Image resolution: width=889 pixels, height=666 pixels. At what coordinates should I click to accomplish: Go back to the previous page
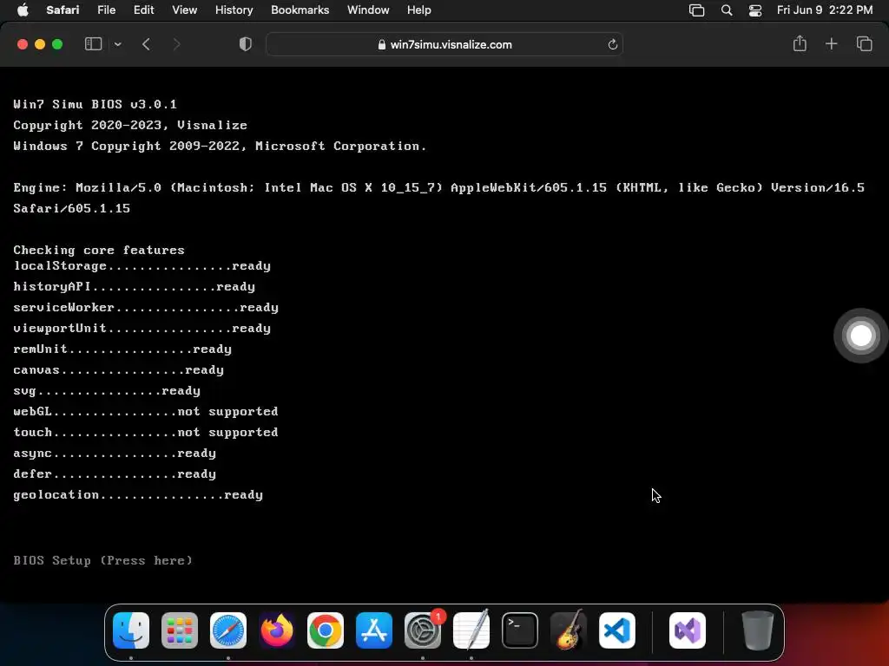pos(146,44)
